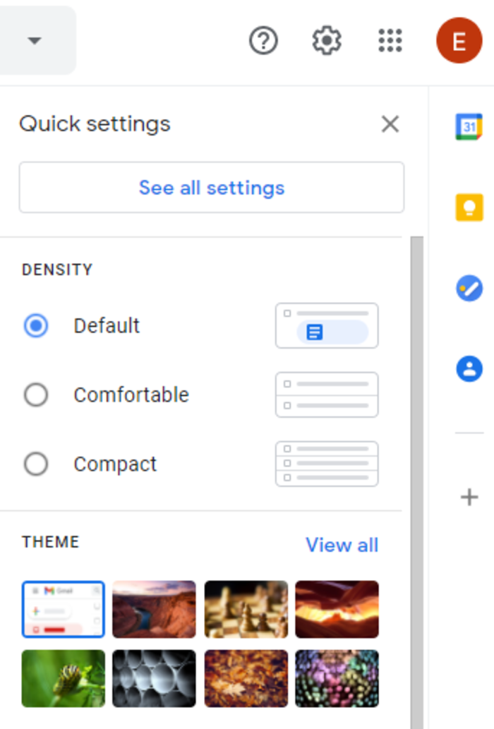494x729 pixels.
Task: Open the Contacts side panel
Action: [468, 368]
